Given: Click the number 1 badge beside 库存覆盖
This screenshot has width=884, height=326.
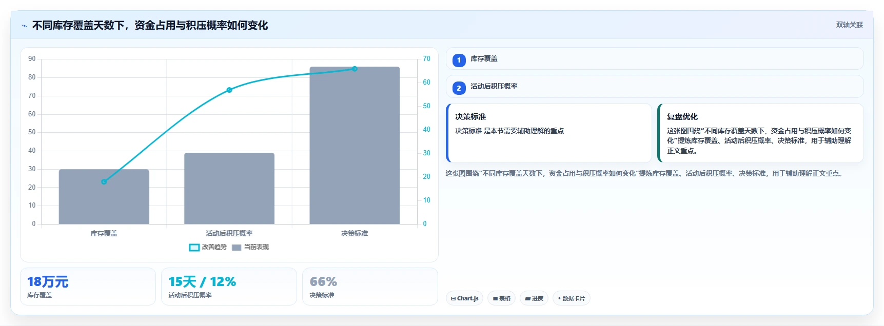Looking at the screenshot, I should point(459,60).
